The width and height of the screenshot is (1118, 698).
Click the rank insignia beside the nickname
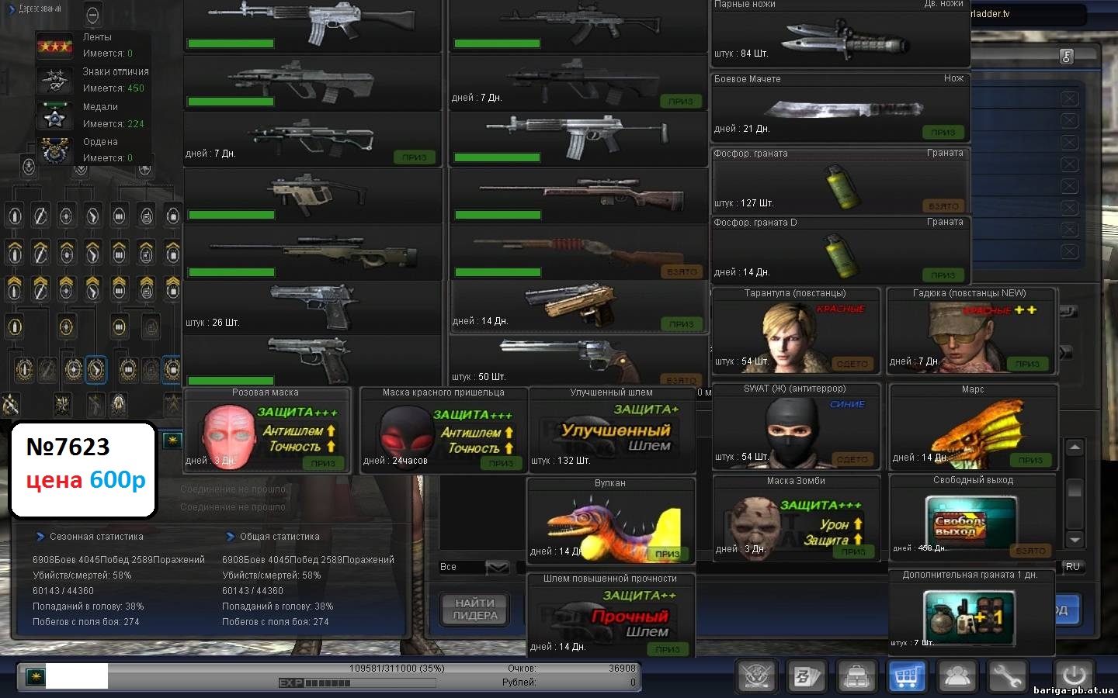[34, 677]
